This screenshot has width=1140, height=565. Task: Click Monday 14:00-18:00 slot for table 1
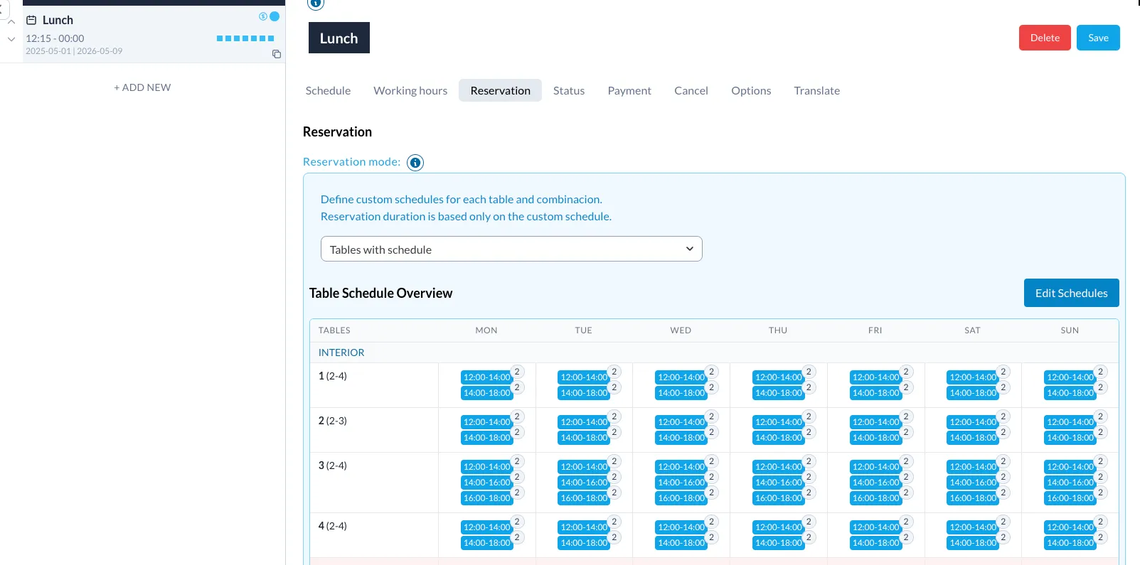click(486, 393)
